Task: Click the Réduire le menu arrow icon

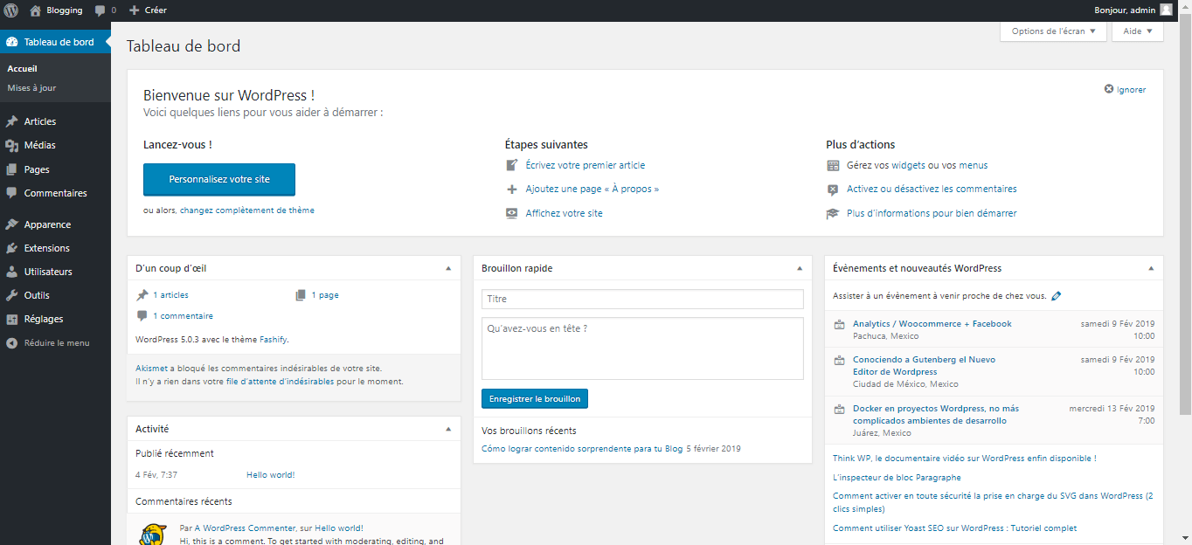Action: pyautogui.click(x=12, y=343)
